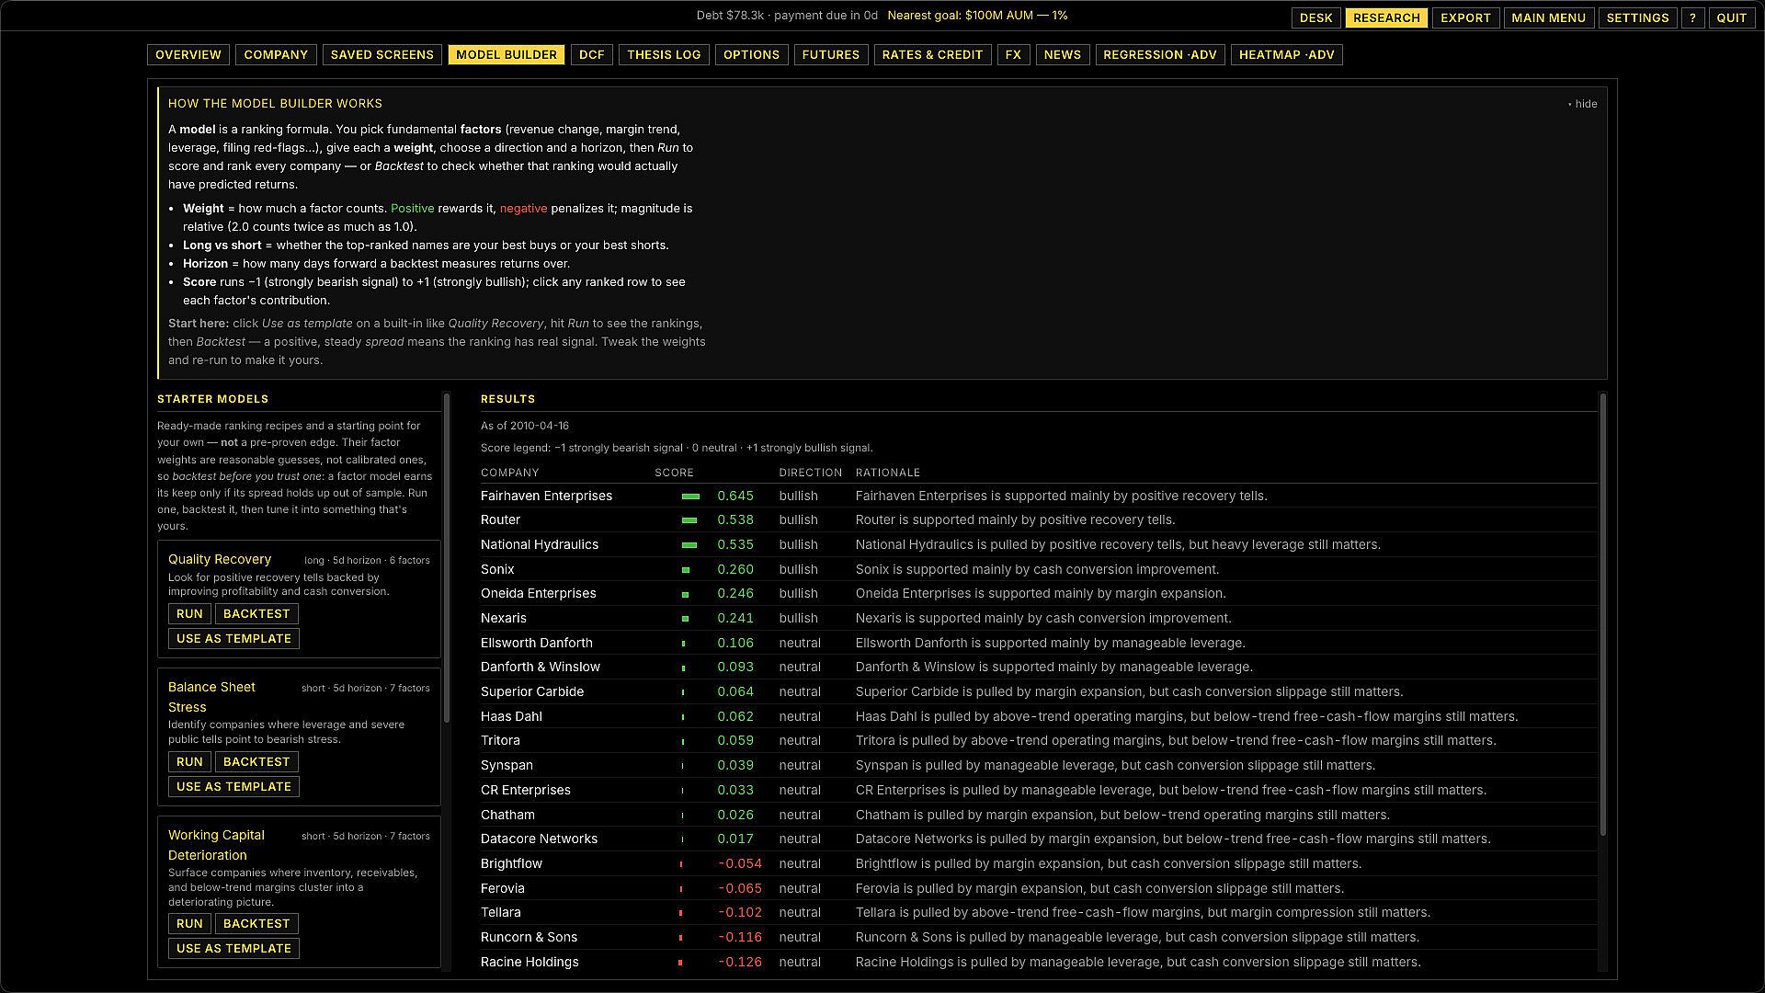Go to MAIN MENU

(1548, 17)
